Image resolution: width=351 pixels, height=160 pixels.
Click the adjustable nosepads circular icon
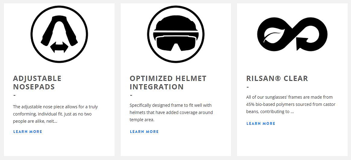pos(59,34)
